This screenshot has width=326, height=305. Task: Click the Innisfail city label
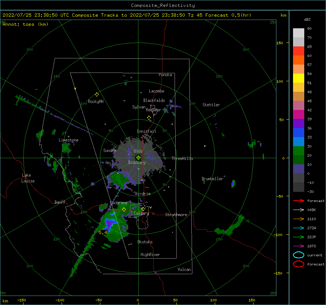[x=146, y=131]
